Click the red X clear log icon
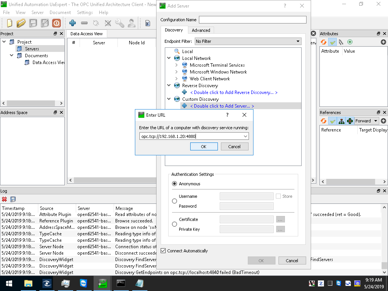Image resolution: width=388 pixels, height=291 pixels. (4, 199)
